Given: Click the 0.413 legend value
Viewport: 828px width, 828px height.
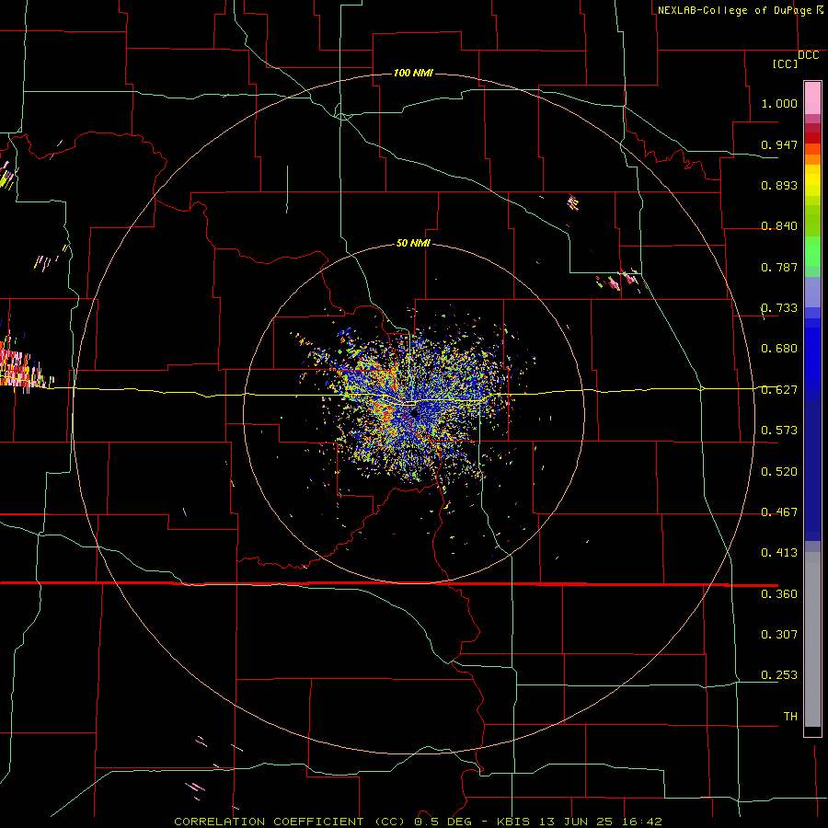Looking at the screenshot, I should pyautogui.click(x=779, y=553).
